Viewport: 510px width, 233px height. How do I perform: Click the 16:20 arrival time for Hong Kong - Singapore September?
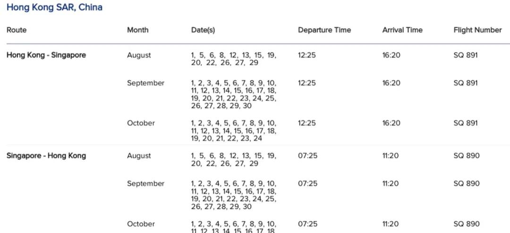[x=391, y=83]
